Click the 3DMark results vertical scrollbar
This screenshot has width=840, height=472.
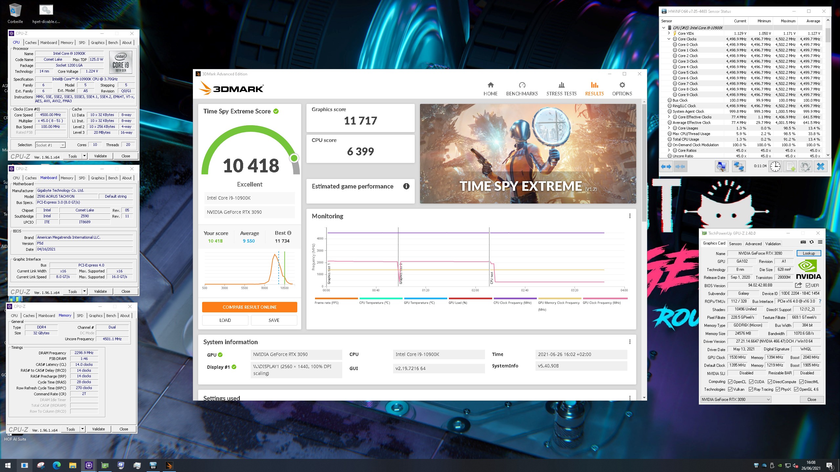[644, 163]
